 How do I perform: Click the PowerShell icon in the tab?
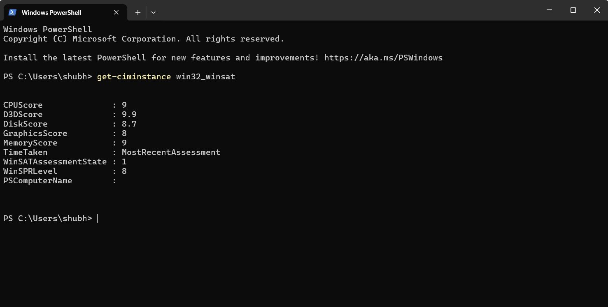coord(12,12)
